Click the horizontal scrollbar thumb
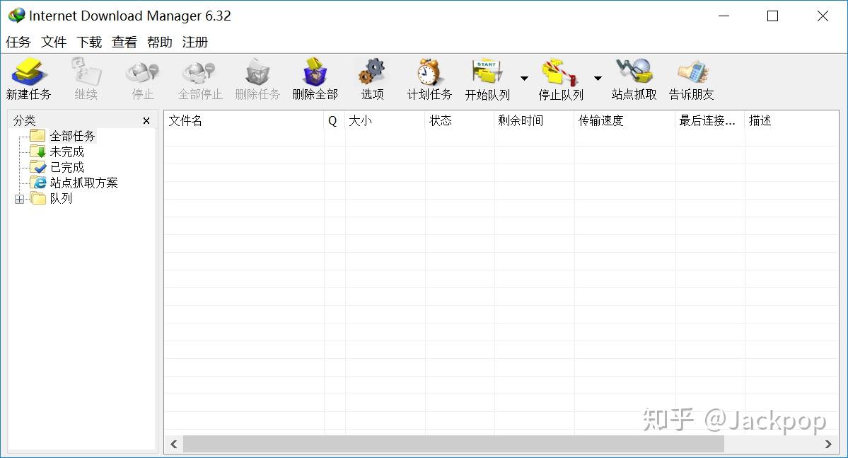This screenshot has width=848, height=458. (453, 445)
